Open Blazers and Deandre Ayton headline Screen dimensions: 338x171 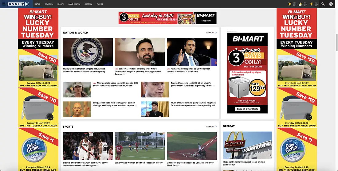(86, 164)
